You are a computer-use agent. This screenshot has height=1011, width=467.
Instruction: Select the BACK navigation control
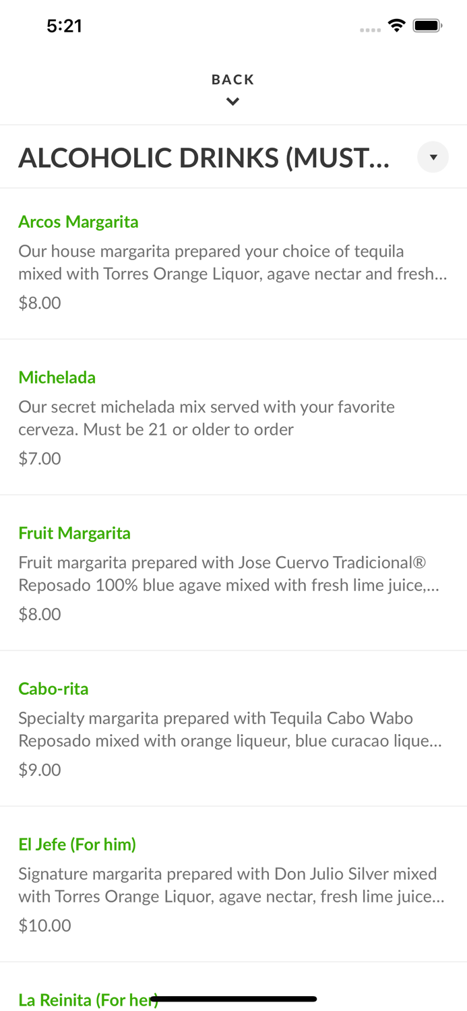coord(233,79)
